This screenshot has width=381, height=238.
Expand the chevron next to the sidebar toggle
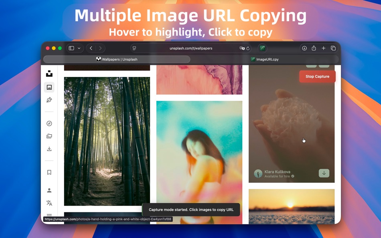[x=79, y=48]
